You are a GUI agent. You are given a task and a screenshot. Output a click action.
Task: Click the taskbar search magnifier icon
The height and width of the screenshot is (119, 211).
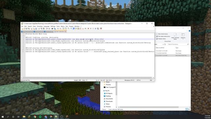point(8,117)
